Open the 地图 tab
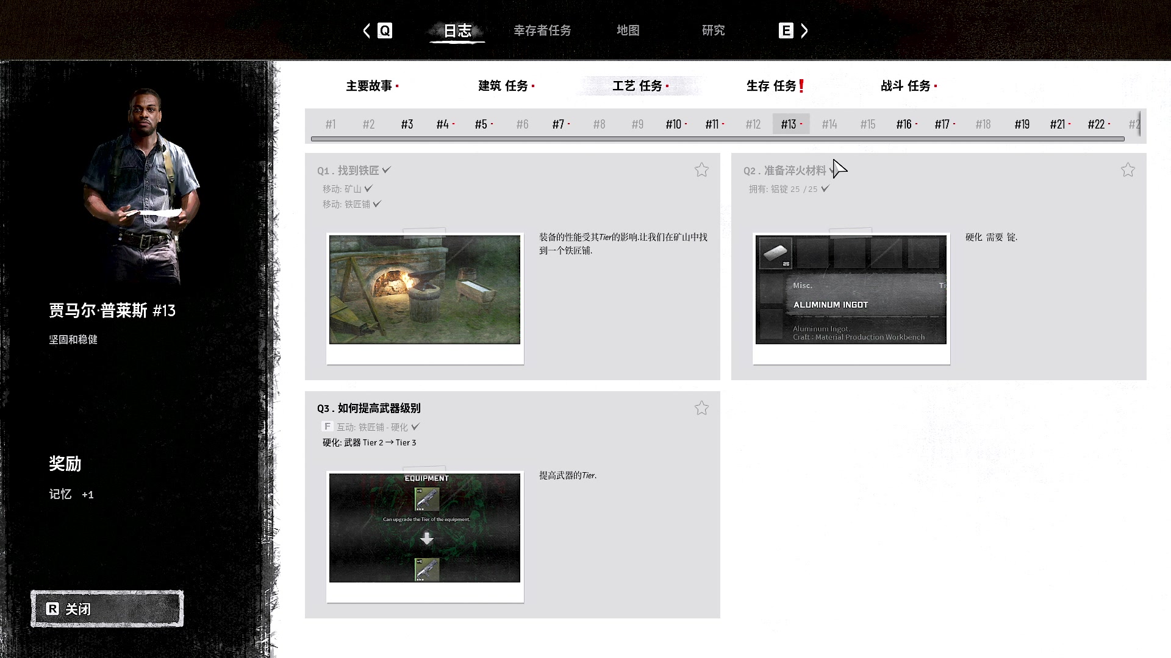The image size is (1171, 658). (x=628, y=30)
